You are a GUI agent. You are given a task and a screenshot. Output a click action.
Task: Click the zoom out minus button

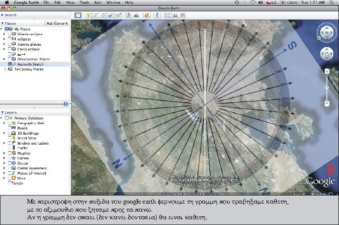point(327,103)
